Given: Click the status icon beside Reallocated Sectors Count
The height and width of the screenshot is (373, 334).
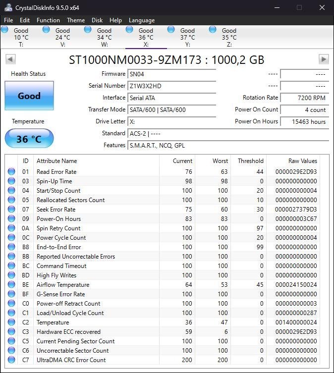Looking at the screenshot, I should pyautogui.click(x=11, y=200).
